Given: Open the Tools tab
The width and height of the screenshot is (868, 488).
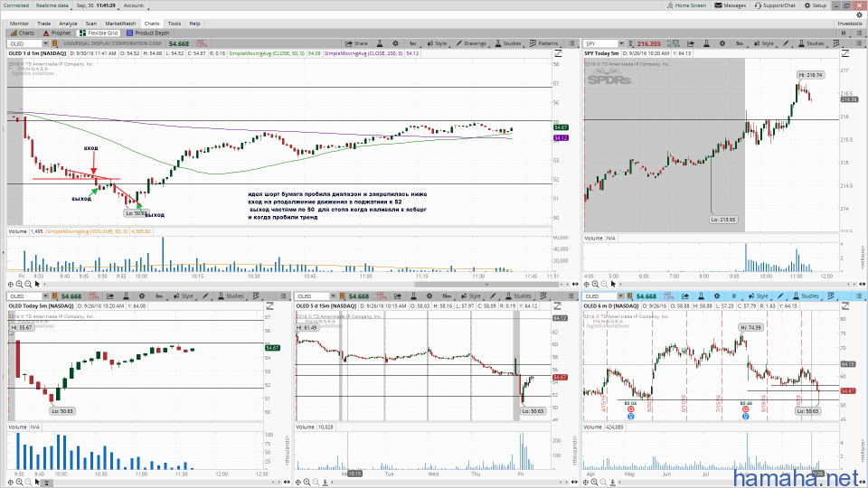Looking at the screenshot, I should [175, 23].
